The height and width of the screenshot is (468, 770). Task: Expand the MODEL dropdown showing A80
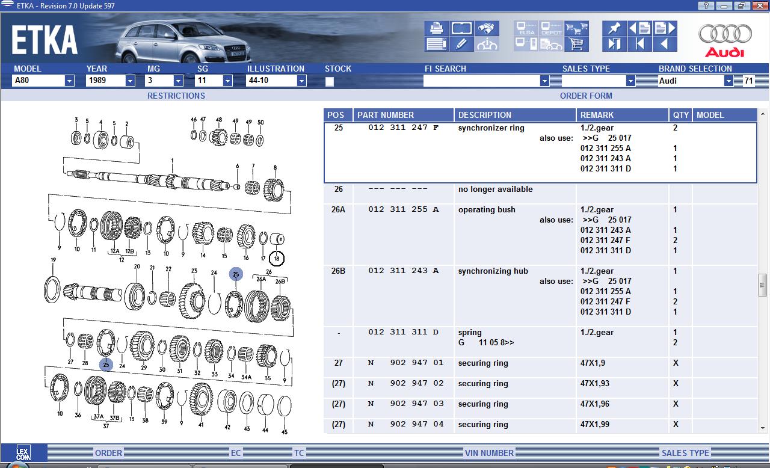[69, 81]
